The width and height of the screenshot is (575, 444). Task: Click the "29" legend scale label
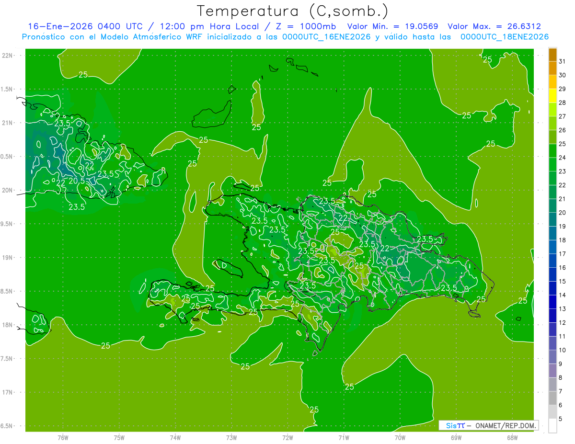563,89
